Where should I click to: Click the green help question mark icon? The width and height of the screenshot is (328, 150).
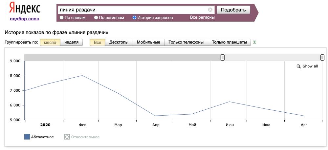[254, 42]
